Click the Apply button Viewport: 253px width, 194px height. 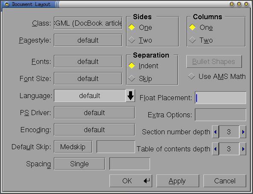[178, 181]
